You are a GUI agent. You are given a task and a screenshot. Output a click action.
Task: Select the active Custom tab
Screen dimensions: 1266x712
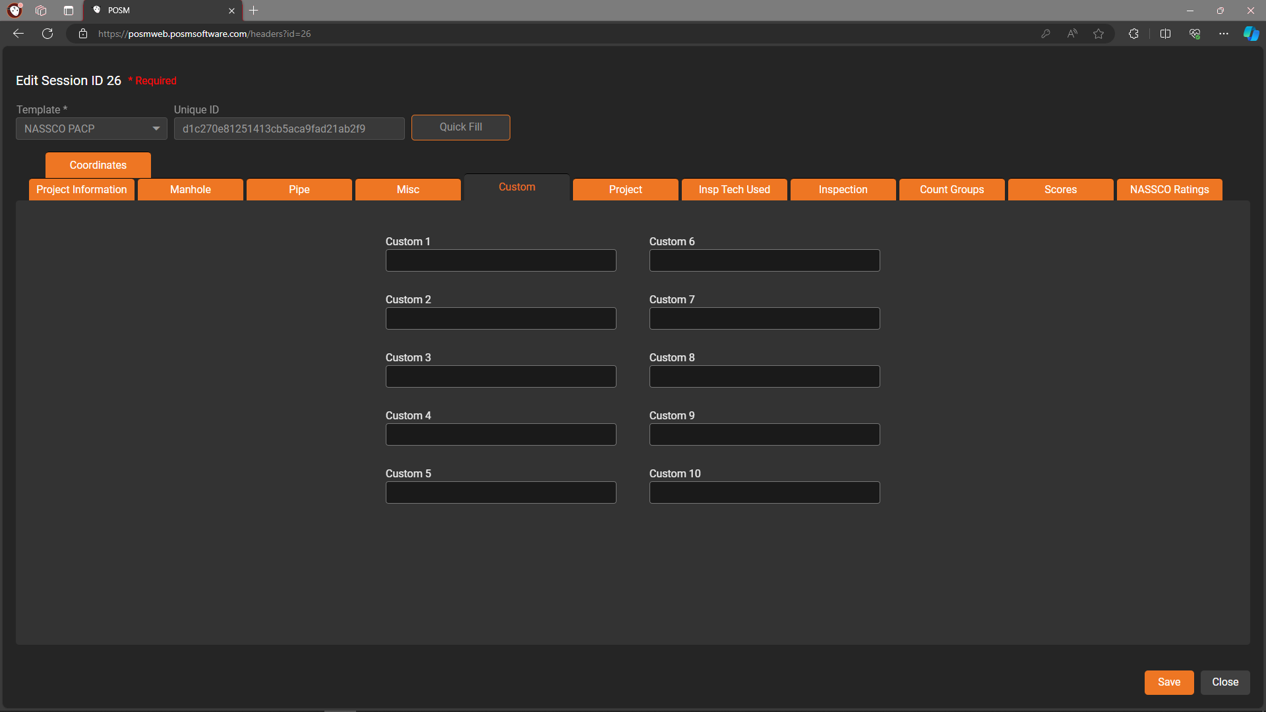pyautogui.click(x=517, y=187)
